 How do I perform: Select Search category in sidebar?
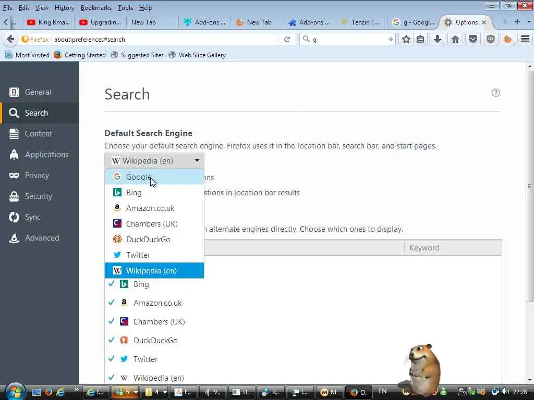coord(40,113)
